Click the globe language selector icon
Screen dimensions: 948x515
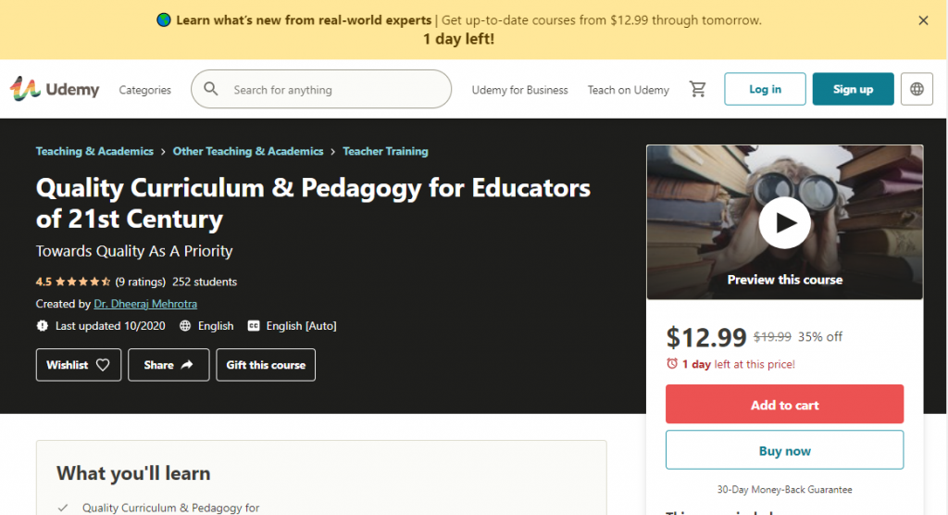coord(917,89)
